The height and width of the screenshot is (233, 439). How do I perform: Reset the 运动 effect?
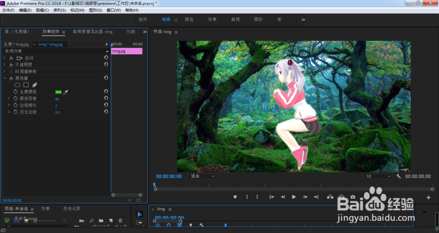point(106,57)
